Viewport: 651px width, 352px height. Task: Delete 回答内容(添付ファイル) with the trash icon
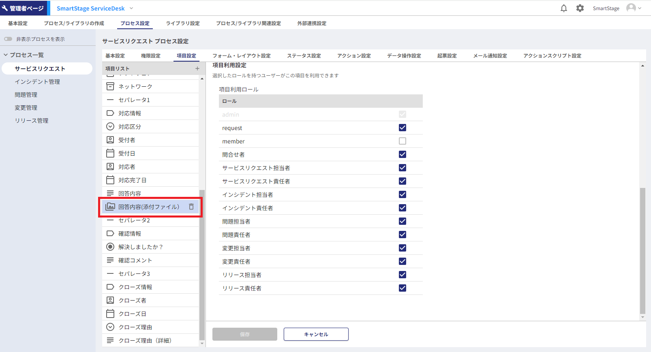click(191, 207)
